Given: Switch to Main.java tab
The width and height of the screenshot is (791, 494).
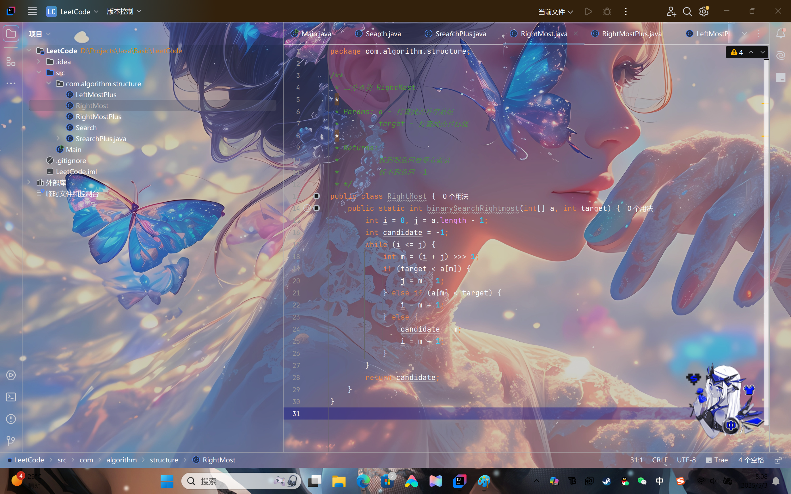Looking at the screenshot, I should (312, 34).
